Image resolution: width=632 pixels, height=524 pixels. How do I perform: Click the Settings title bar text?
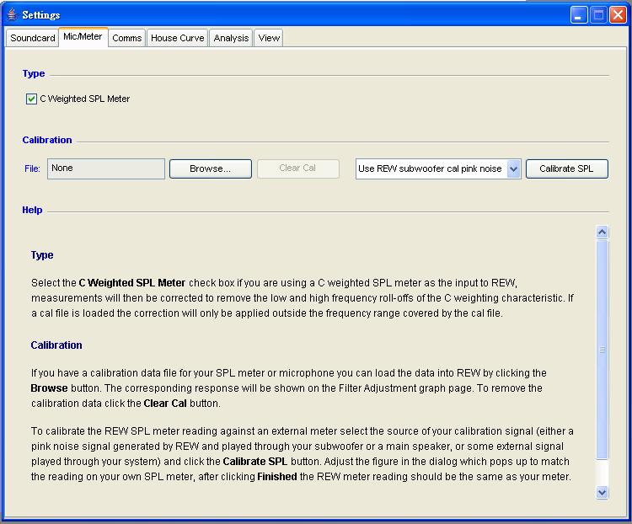point(41,14)
